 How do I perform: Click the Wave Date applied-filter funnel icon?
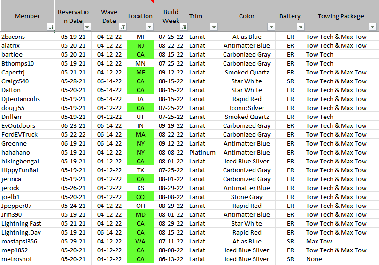click(x=123, y=27)
